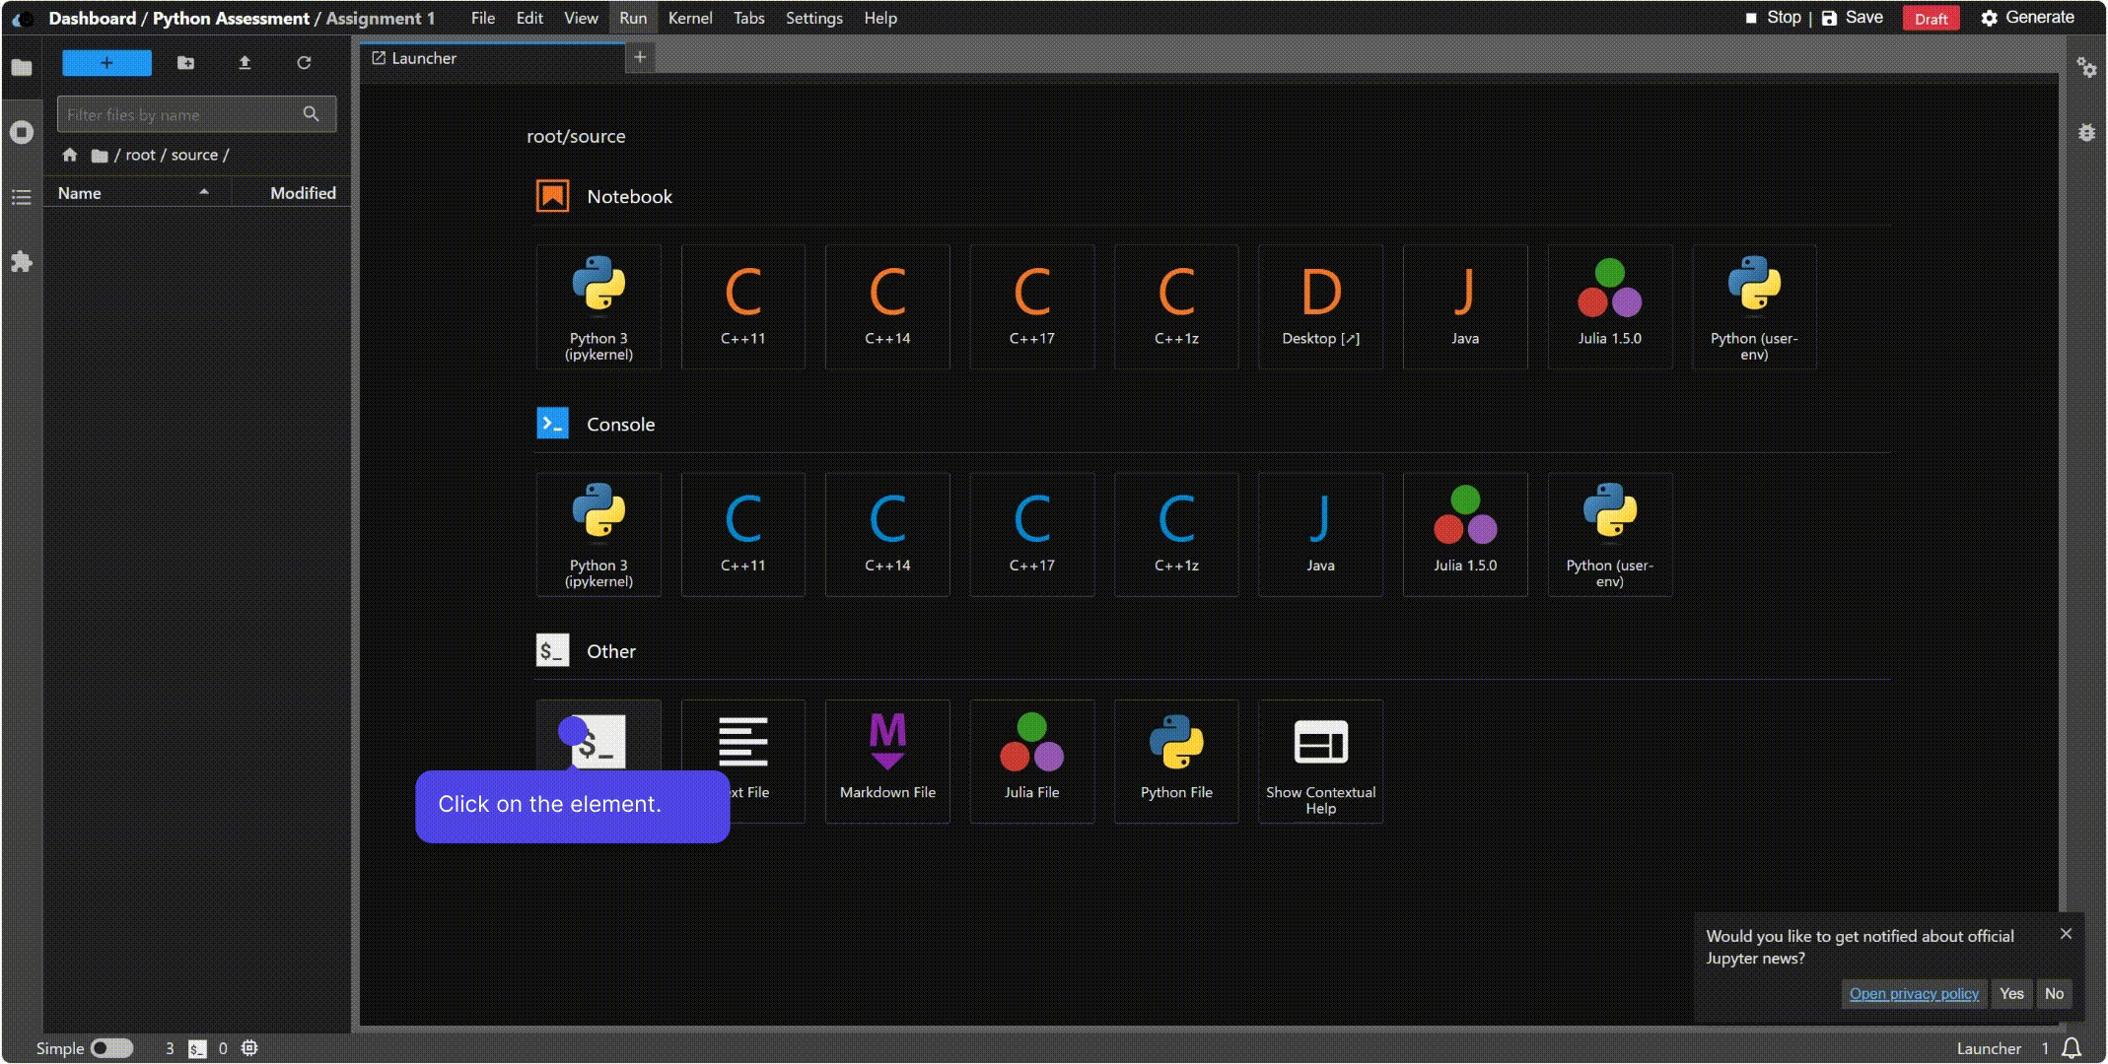Start a Python (user-env) console
The width and height of the screenshot is (2108, 1064).
pos(1609,534)
